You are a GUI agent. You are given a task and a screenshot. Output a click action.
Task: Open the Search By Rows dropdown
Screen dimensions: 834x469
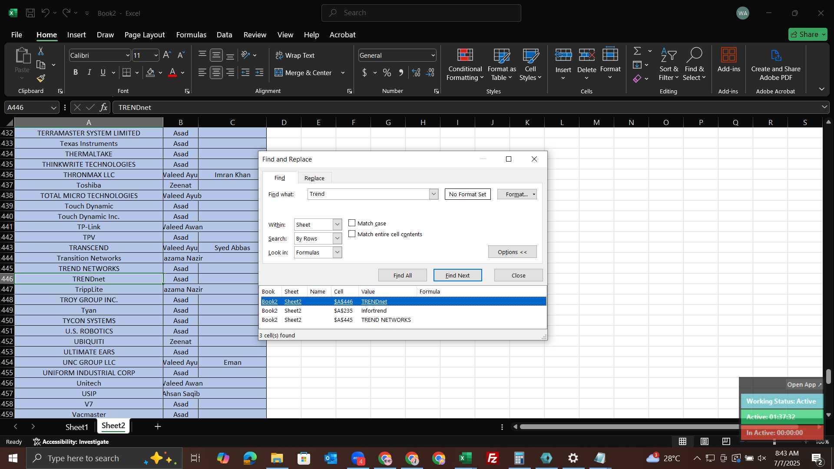(337, 238)
